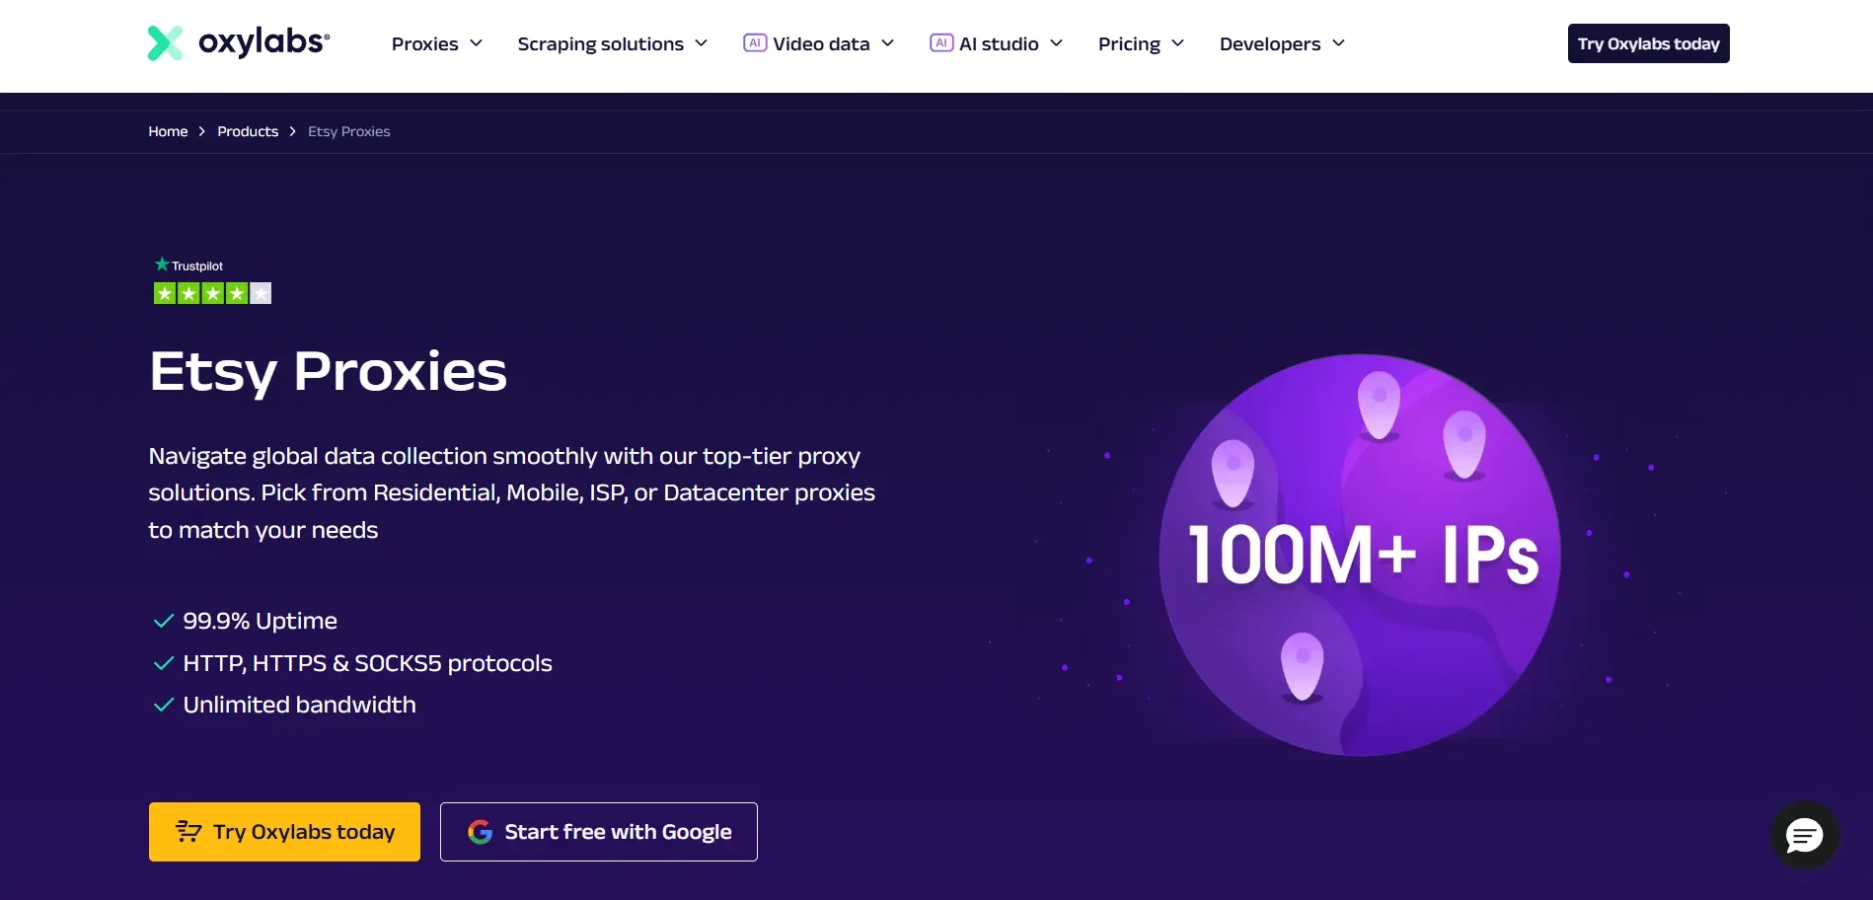Go to the Home breadcrumb
The image size is (1873, 900).
[x=168, y=131]
